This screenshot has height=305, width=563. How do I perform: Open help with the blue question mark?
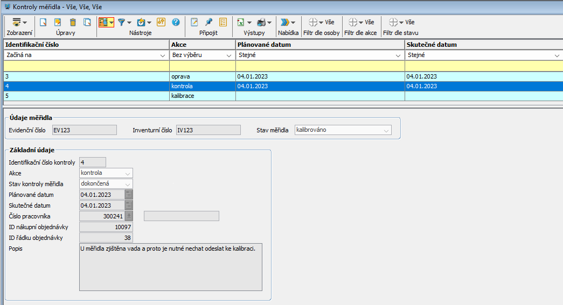click(x=176, y=23)
